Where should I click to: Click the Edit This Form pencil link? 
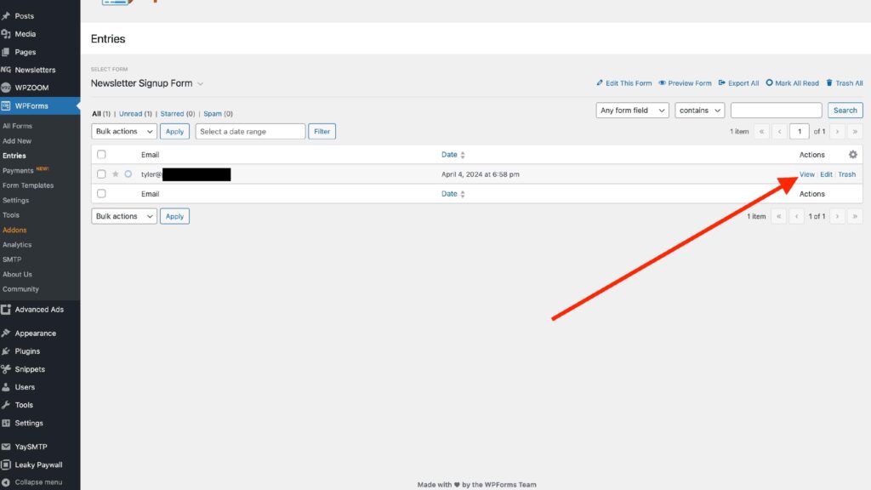click(624, 83)
